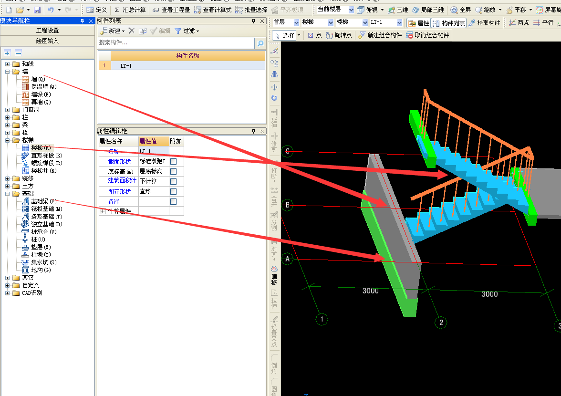561x396 pixels.
Task: Open the LT-1 component dropdown
Action: point(399,22)
